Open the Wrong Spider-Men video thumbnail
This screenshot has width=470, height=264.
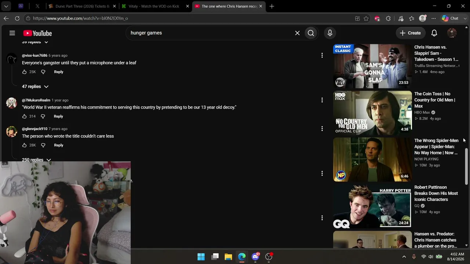[372, 159]
